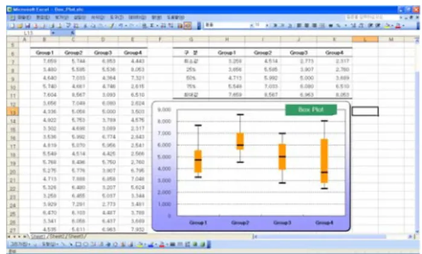422x254 pixels.
Task: Toggle Merge and Center
Action: (322, 25)
